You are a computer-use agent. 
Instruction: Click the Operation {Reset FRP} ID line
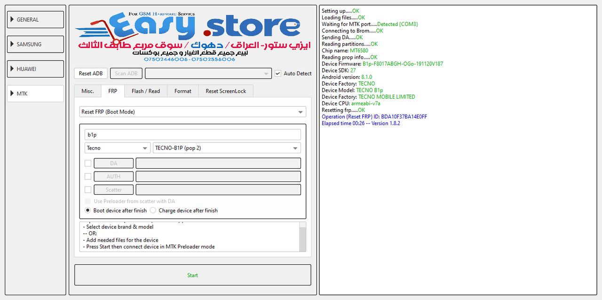click(374, 116)
